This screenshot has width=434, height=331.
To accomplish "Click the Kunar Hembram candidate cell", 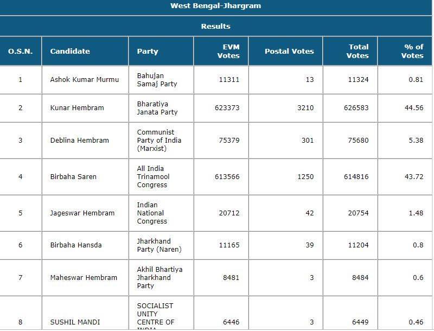I will click(77, 108).
